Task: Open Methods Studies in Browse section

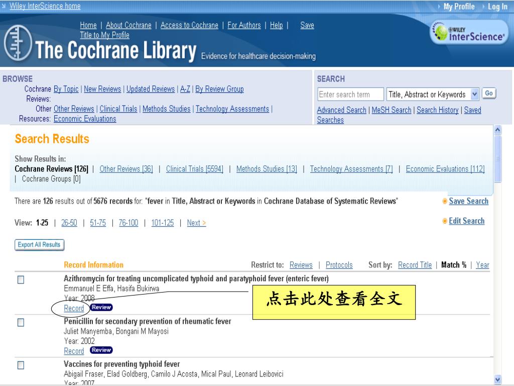Action: coord(166,109)
